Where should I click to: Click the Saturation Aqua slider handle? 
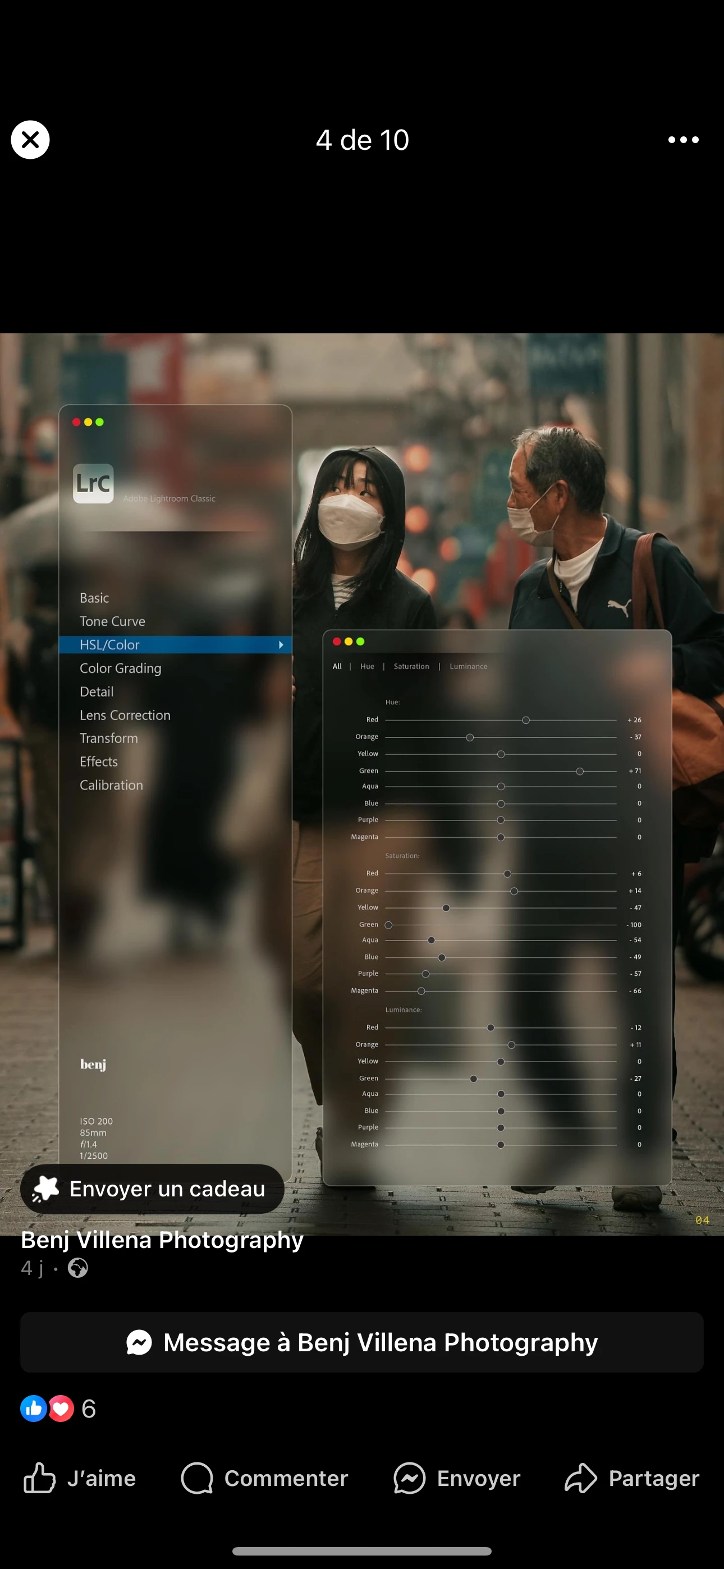tap(432, 941)
